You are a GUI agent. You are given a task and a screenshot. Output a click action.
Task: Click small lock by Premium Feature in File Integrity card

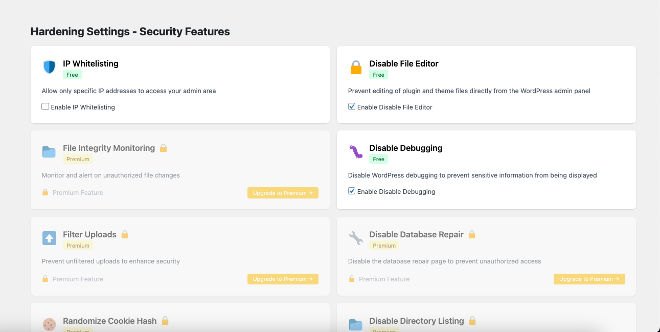point(45,192)
